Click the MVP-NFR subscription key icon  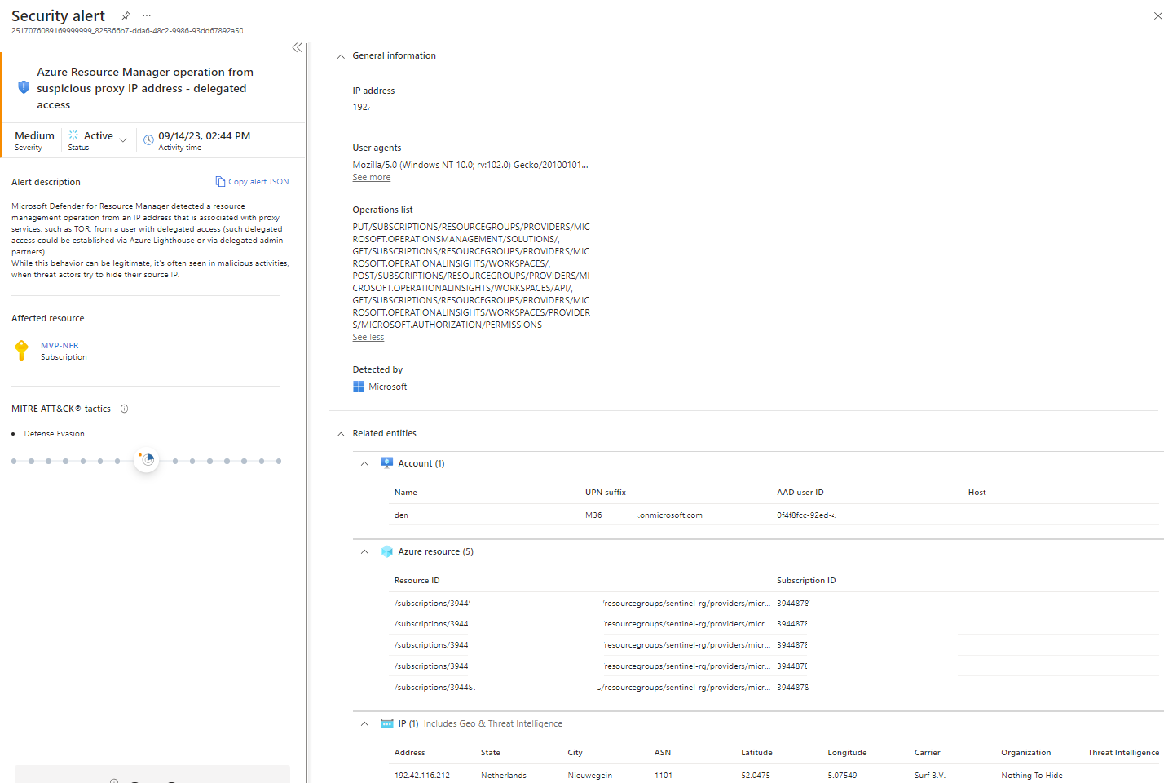coord(22,351)
